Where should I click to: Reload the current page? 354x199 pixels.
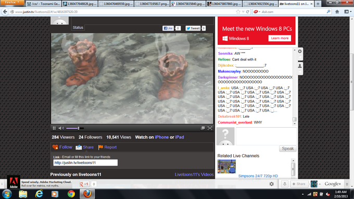tap(248, 12)
